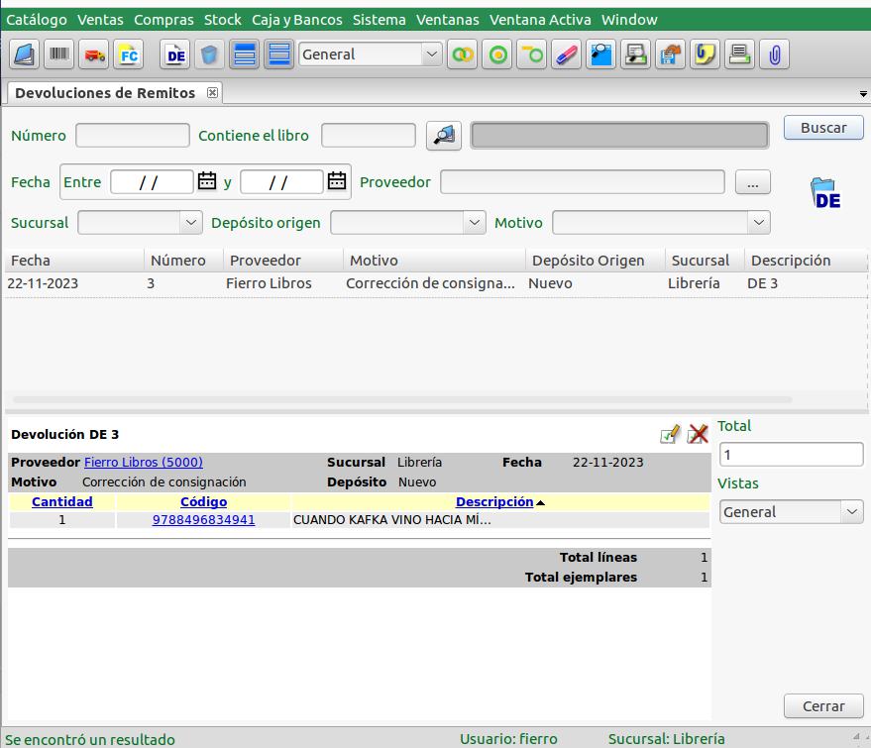The width and height of the screenshot is (871, 748).
Task: Open the Depósito origen dropdown
Action: pyautogui.click(x=408, y=223)
